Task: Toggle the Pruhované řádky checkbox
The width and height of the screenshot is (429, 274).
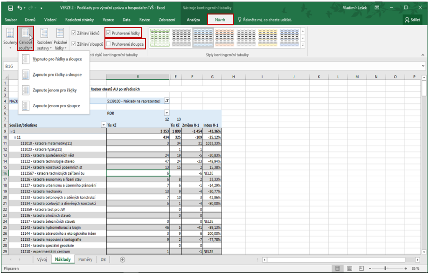Action: tap(109, 33)
